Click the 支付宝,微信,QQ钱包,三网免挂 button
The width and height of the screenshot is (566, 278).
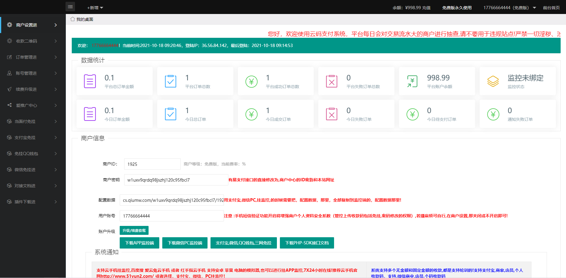tap(244, 243)
